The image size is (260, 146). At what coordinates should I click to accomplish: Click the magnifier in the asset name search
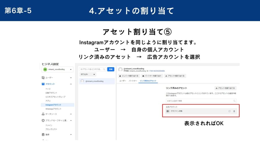(104, 69)
